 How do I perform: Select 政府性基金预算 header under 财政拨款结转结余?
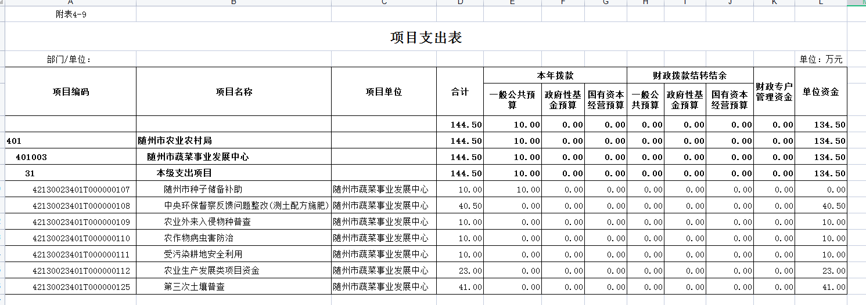click(x=685, y=100)
